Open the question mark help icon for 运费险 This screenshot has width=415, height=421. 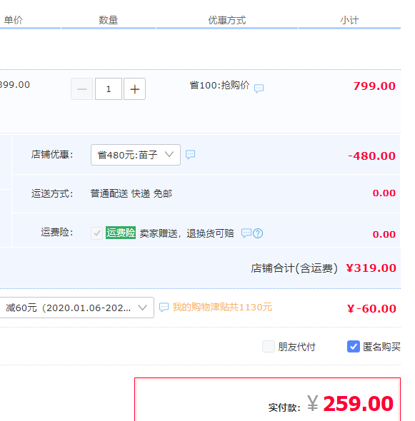(258, 233)
